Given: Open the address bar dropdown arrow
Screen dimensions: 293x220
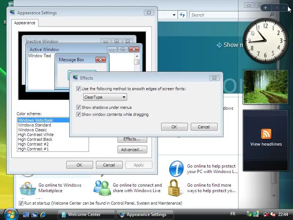Looking at the screenshot, I should [x=174, y=15].
